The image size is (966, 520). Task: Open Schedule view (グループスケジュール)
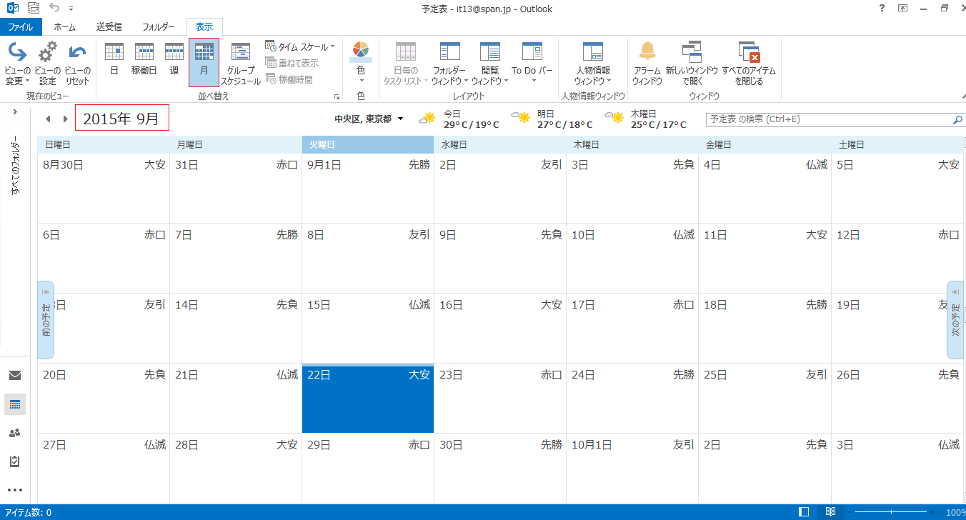tap(241, 64)
